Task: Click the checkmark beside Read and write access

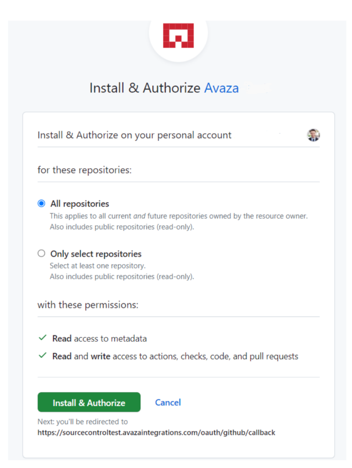Action: click(x=43, y=355)
